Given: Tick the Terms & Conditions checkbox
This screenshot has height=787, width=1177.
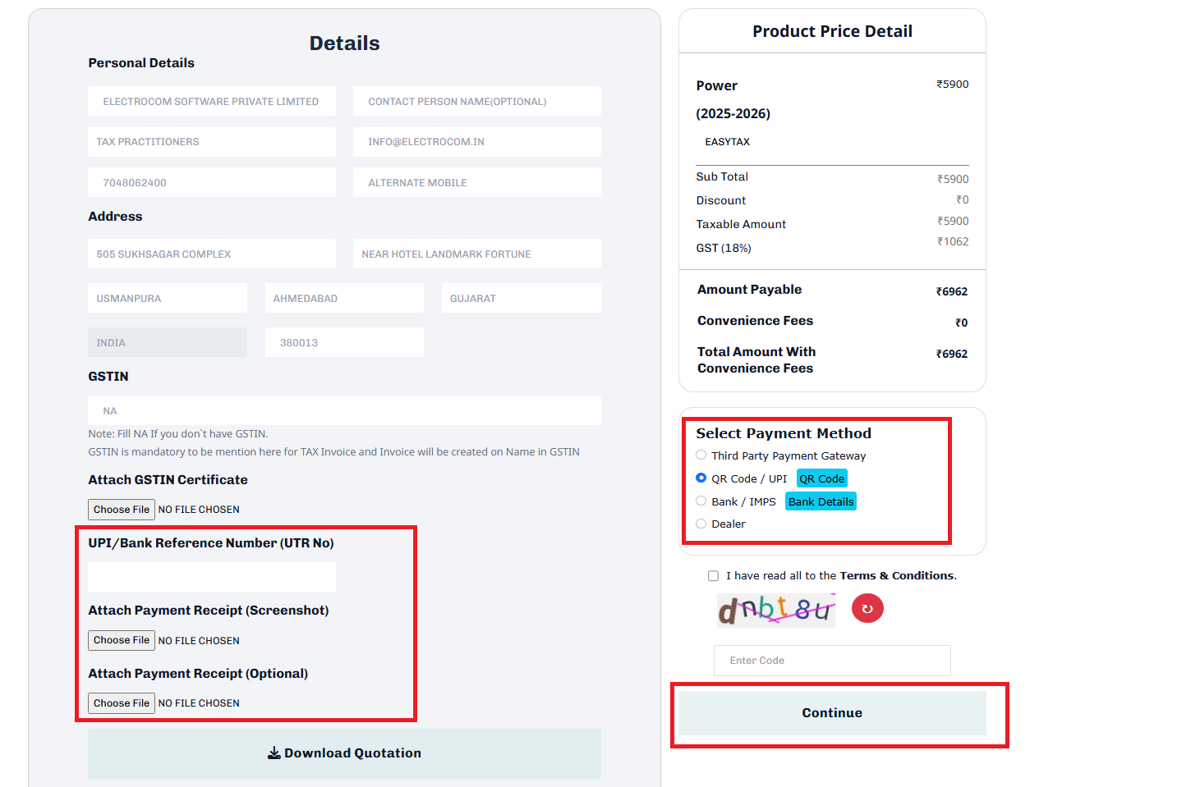Looking at the screenshot, I should click(x=713, y=576).
